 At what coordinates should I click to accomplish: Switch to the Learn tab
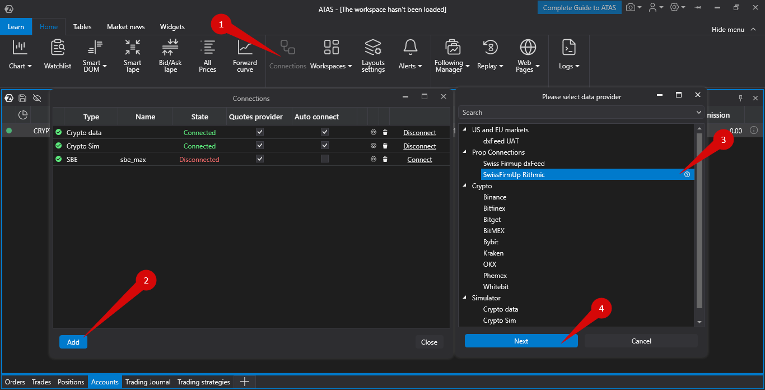(x=16, y=26)
